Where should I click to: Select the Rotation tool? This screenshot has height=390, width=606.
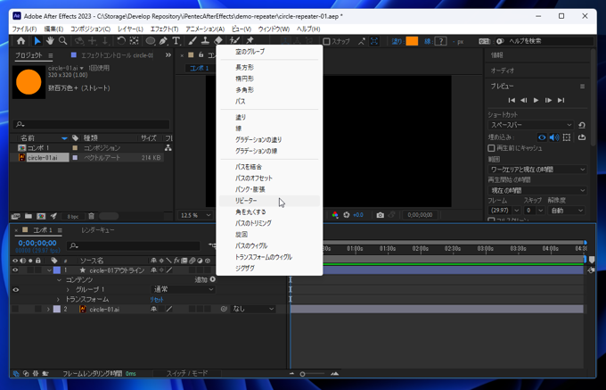click(121, 41)
